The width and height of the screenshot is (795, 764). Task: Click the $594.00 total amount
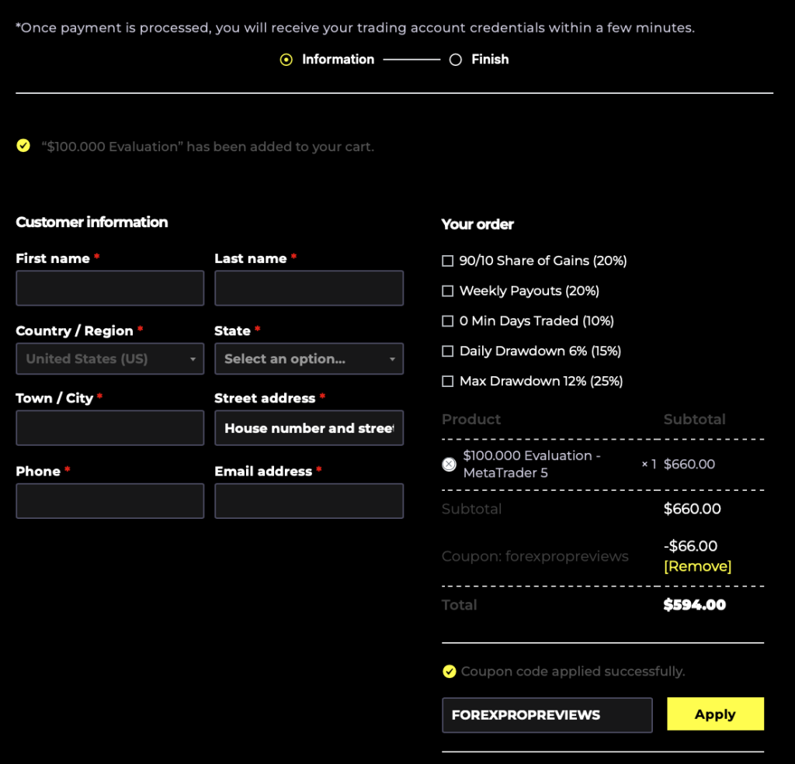pyautogui.click(x=695, y=604)
